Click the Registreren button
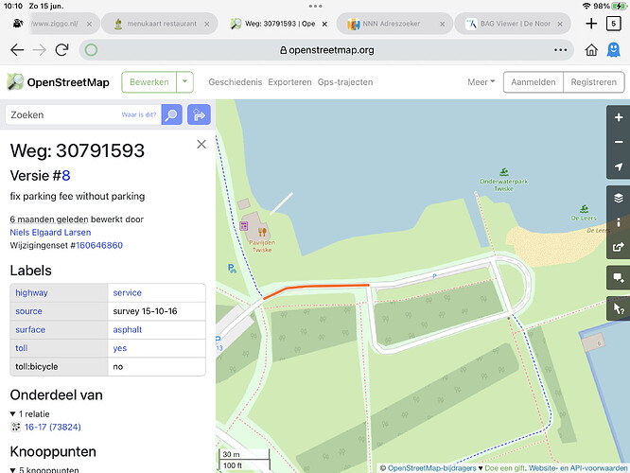This screenshot has width=630, height=473. pos(593,82)
